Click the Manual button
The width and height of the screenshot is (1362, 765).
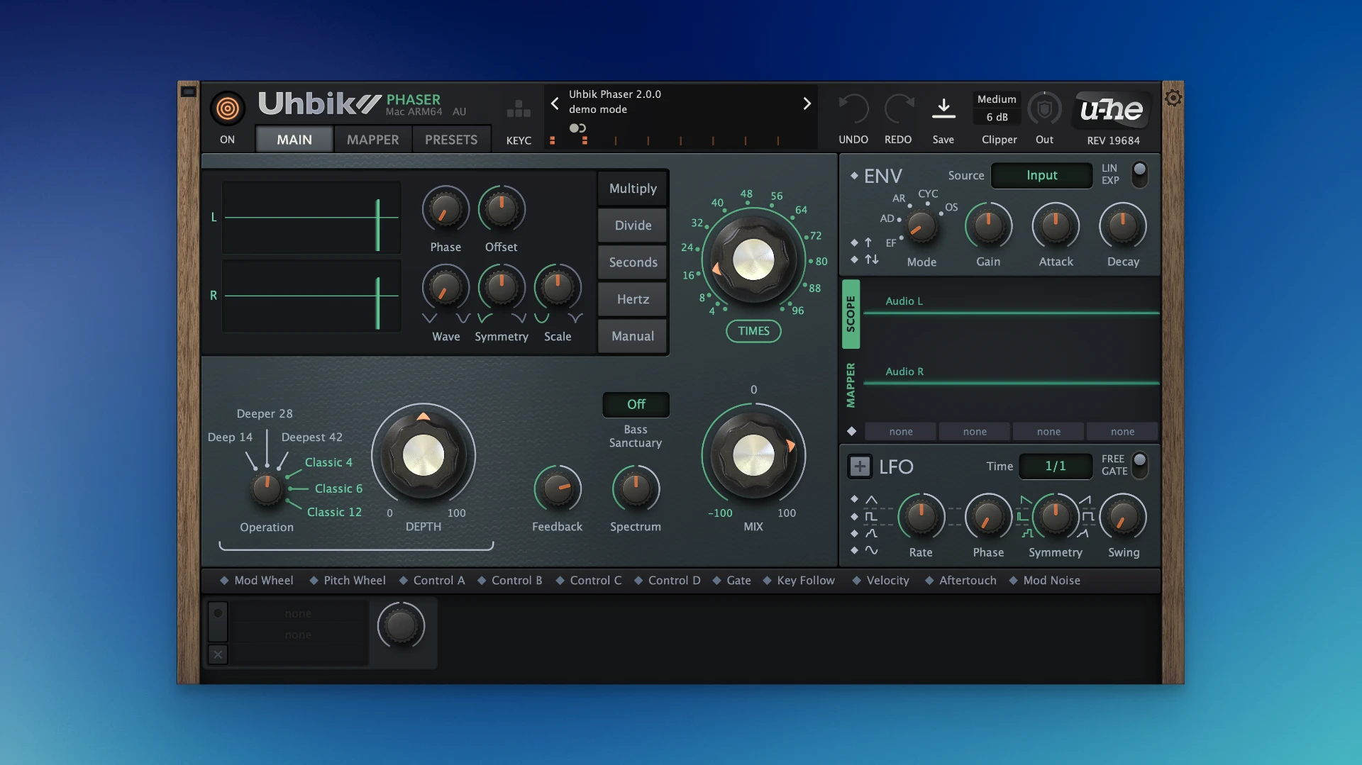click(633, 336)
